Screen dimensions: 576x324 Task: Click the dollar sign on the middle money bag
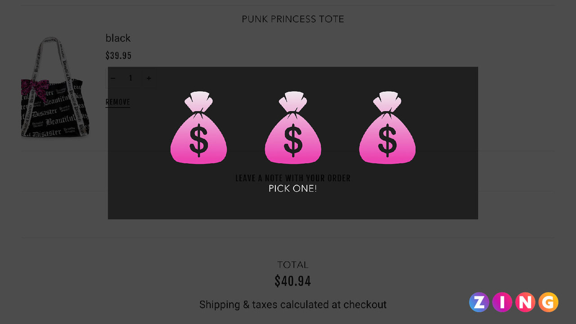[x=293, y=139]
